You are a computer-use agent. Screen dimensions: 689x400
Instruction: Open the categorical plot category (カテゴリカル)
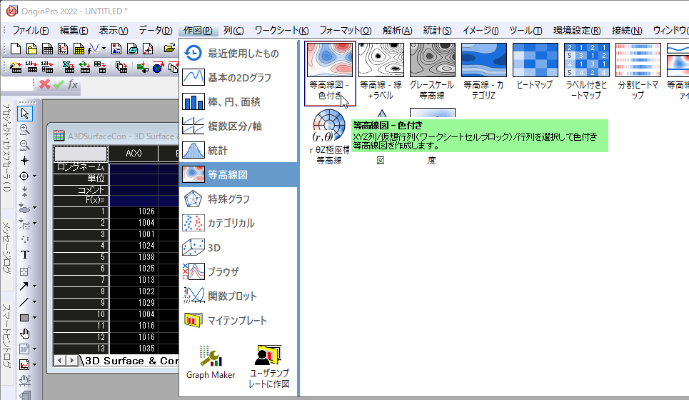coord(238,223)
